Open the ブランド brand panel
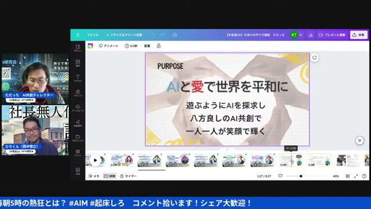 pyautogui.click(x=78, y=93)
